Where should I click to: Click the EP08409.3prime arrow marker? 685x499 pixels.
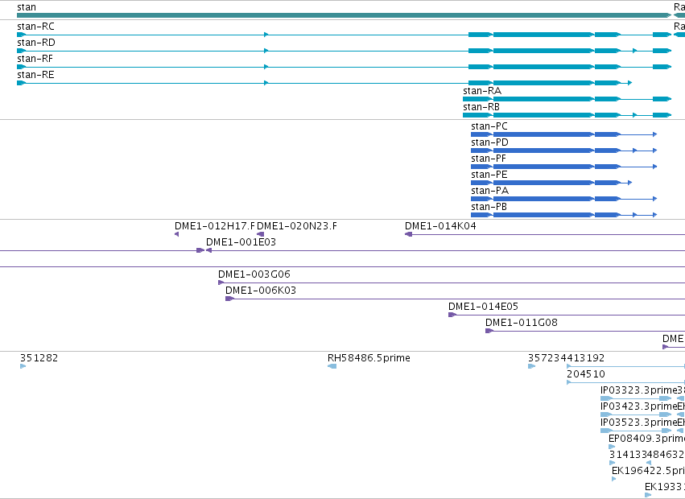612,447
